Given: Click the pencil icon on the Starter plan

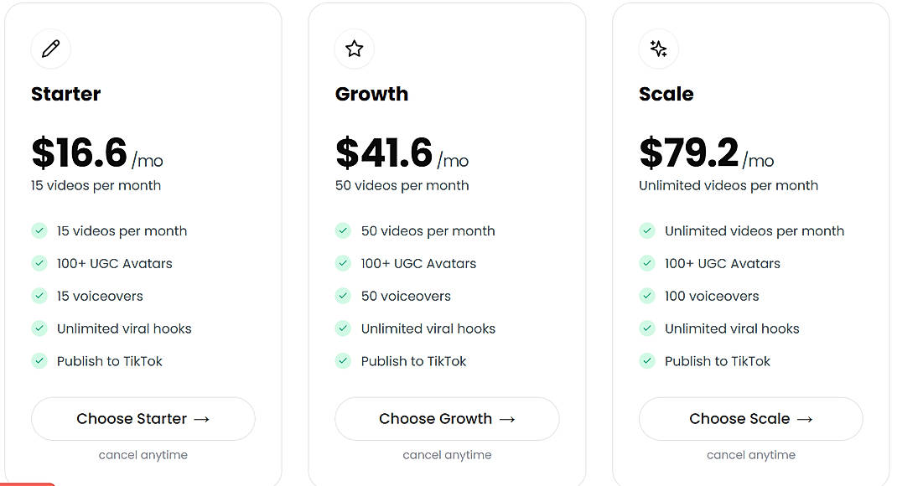Looking at the screenshot, I should (50, 49).
